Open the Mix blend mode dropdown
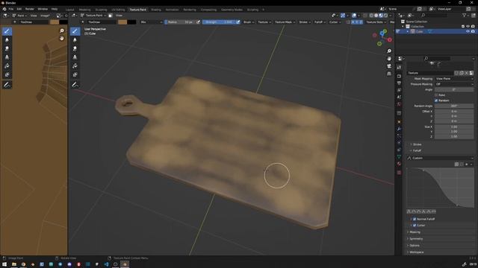The image size is (478, 268). pos(151,22)
